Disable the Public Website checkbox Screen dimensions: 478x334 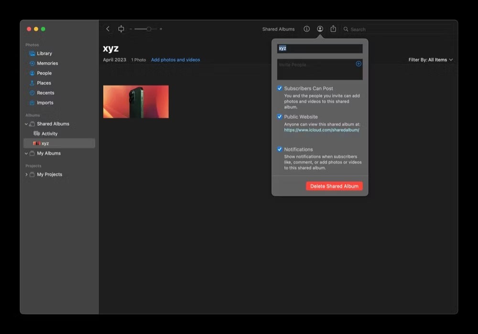point(279,117)
